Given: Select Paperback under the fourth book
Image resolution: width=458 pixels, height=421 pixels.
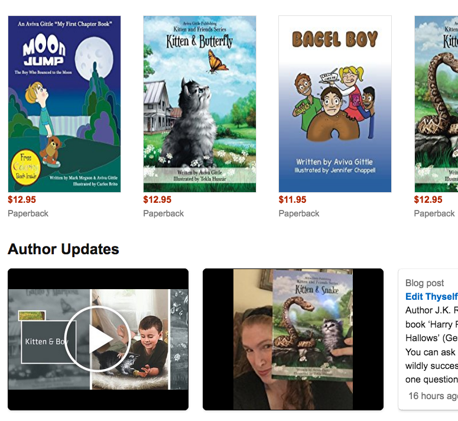Looking at the screenshot, I should pos(434,213).
